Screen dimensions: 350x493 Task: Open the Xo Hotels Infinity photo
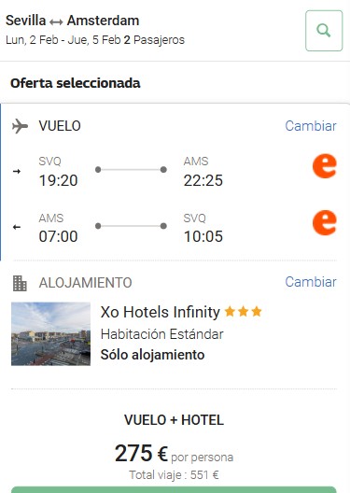51,334
